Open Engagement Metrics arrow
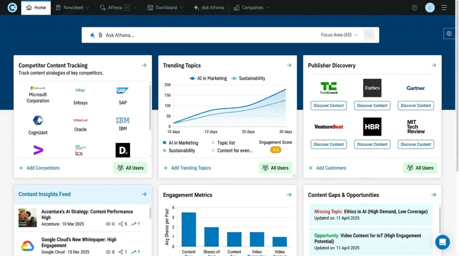The image size is (459, 256). (289, 195)
